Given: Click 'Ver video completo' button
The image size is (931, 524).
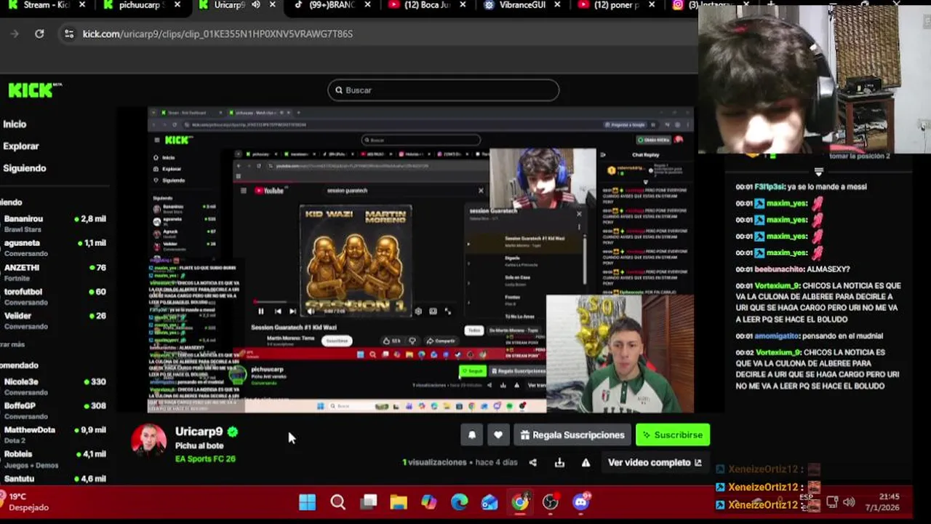Looking at the screenshot, I should coord(655,462).
